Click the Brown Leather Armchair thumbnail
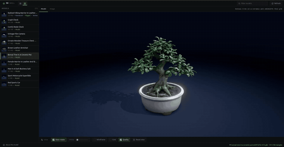Screen dimensions: 284x147 click(4, 49)
